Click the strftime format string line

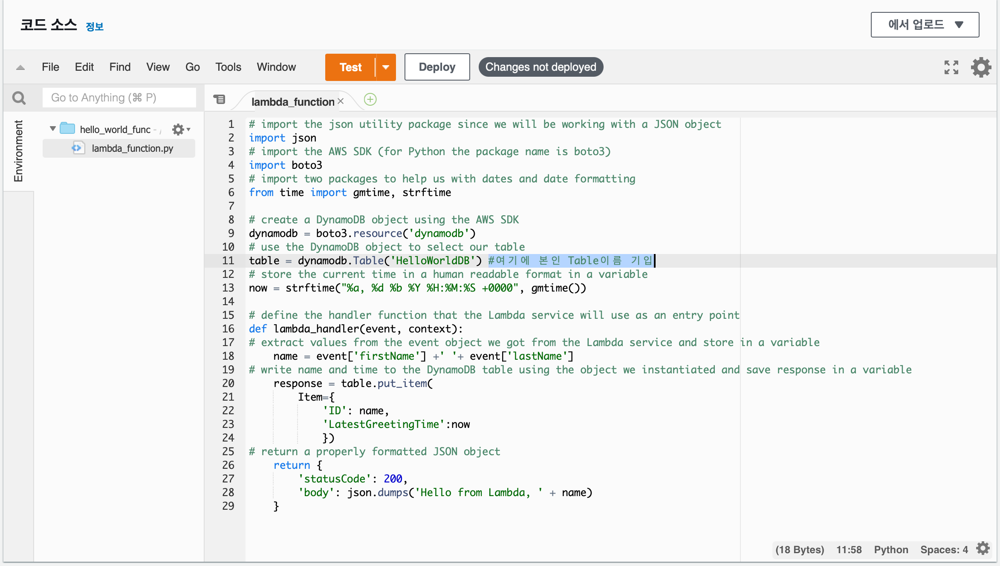point(418,288)
